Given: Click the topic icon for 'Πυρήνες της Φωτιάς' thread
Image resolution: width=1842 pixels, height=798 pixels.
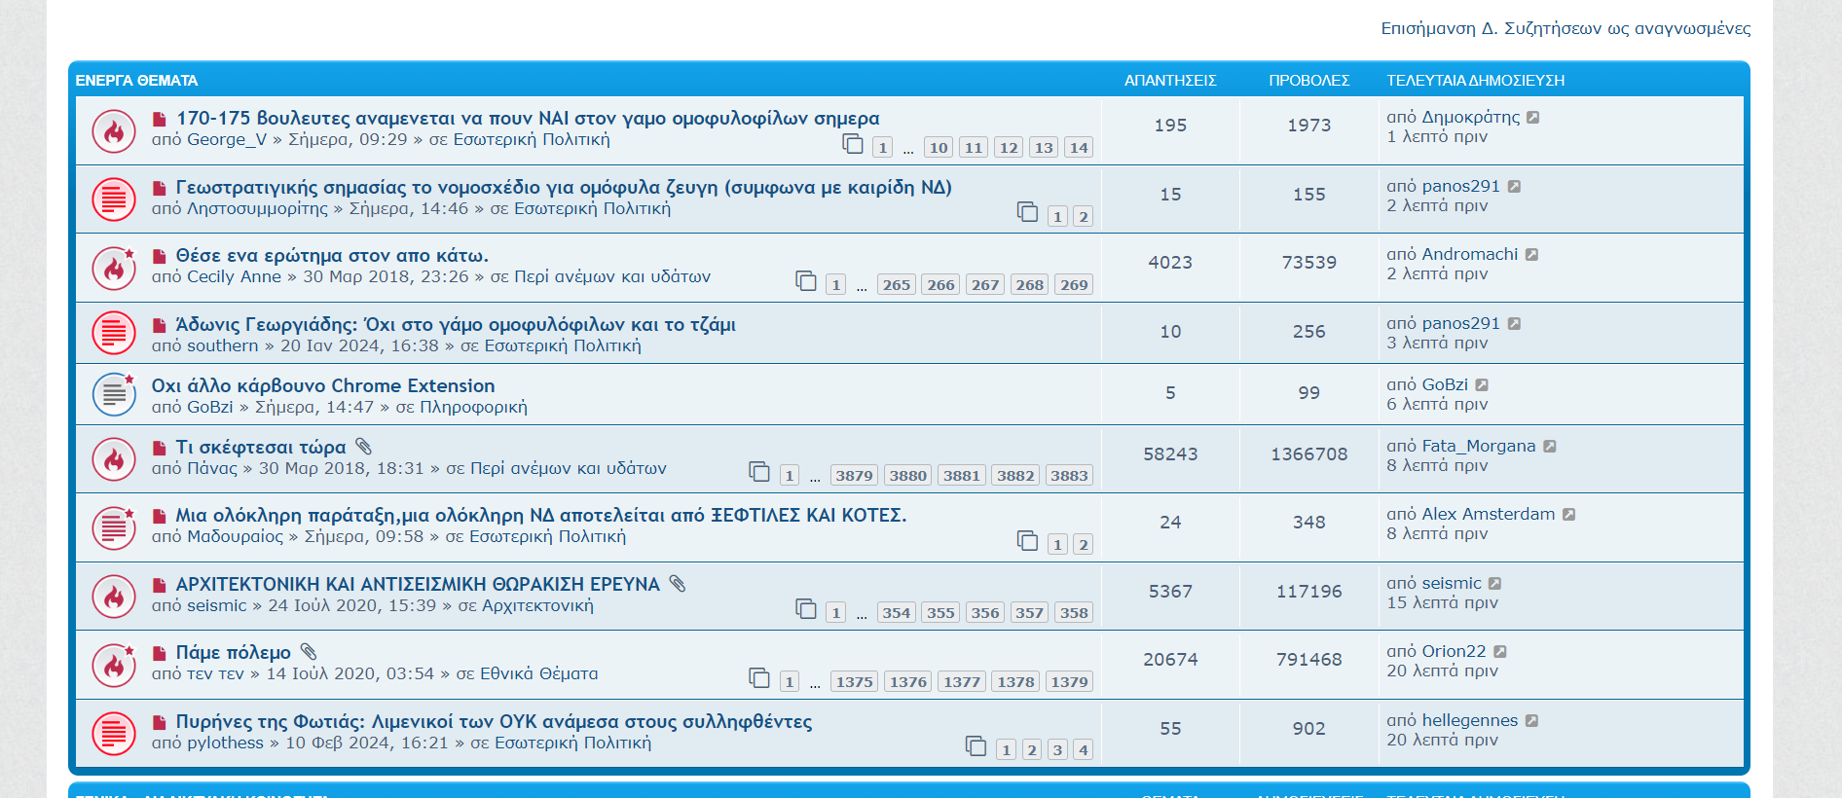Looking at the screenshot, I should [x=114, y=734].
